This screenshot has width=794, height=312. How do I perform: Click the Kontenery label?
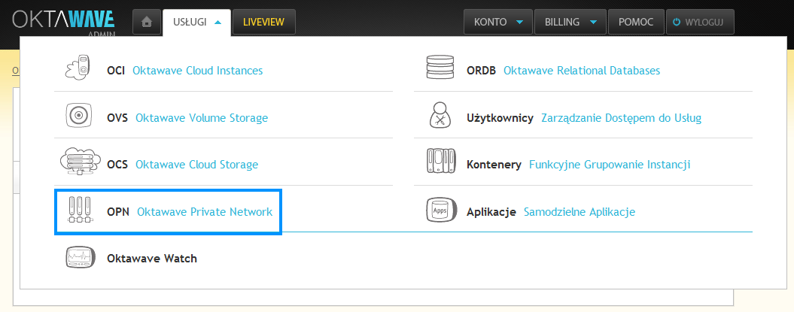click(494, 165)
